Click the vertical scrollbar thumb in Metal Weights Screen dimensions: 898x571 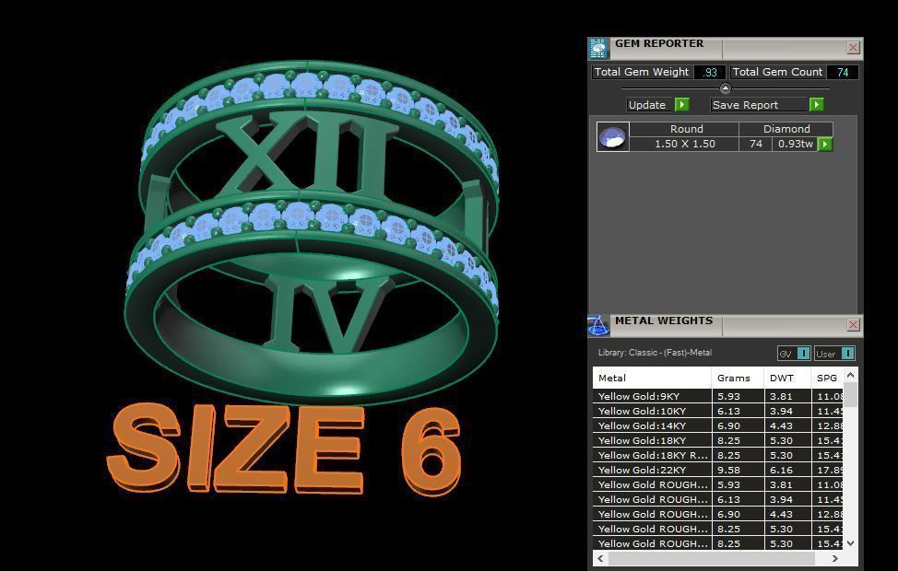tap(850, 395)
